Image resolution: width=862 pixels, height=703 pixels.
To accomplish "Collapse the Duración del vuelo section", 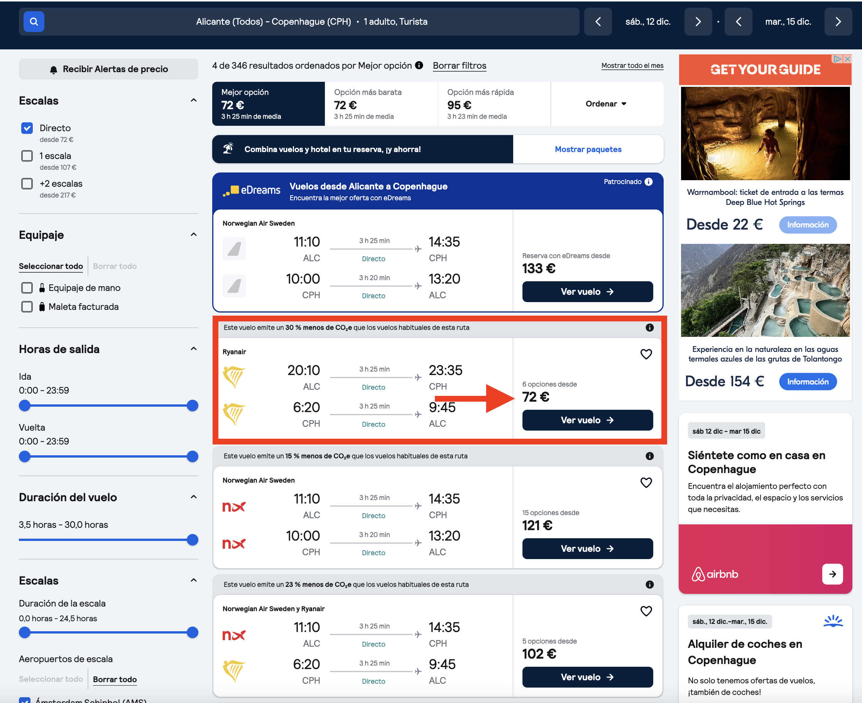I will [x=194, y=497].
